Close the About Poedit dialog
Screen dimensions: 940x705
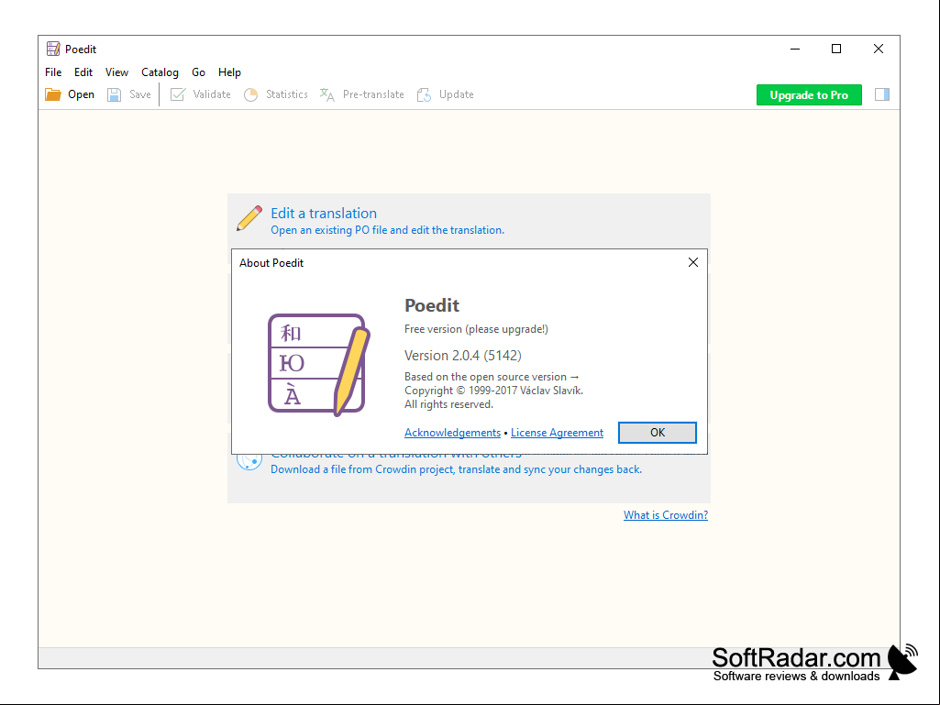[x=693, y=262]
